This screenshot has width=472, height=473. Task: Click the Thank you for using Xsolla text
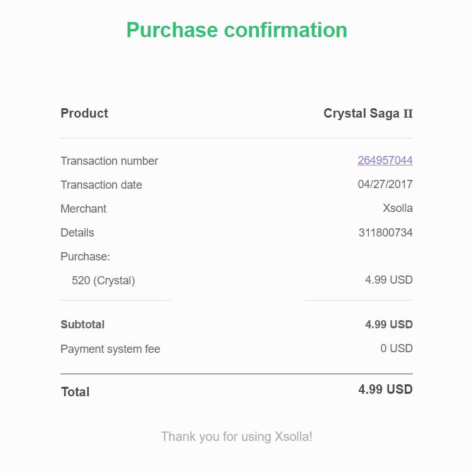pos(237,437)
